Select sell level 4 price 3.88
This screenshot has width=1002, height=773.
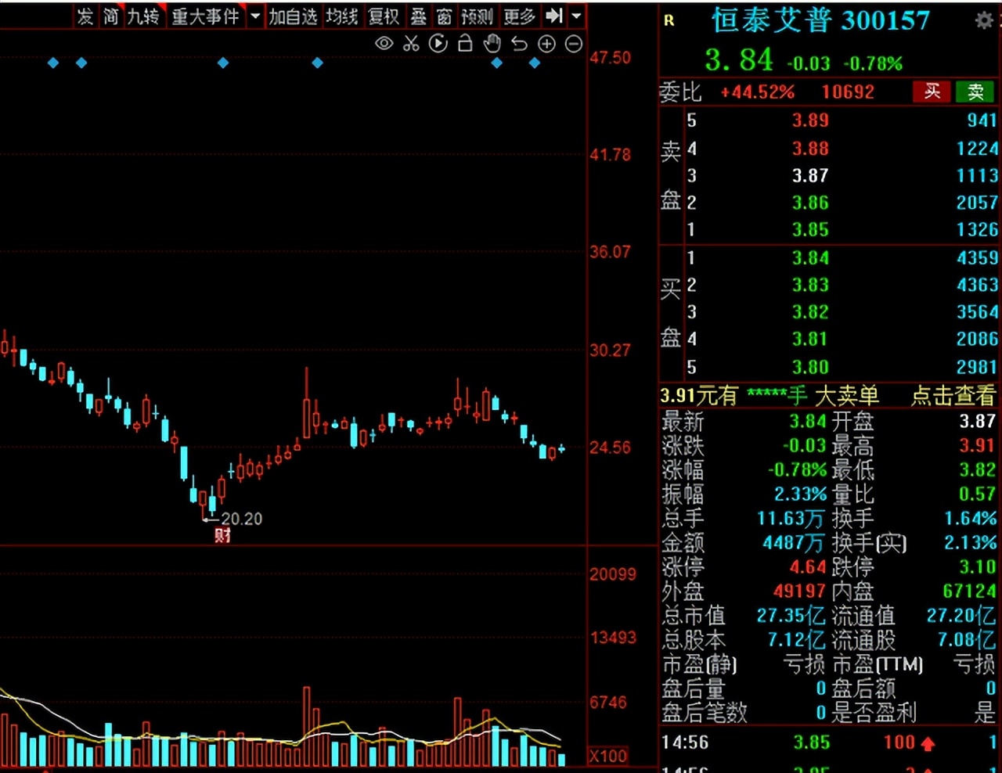pos(810,149)
